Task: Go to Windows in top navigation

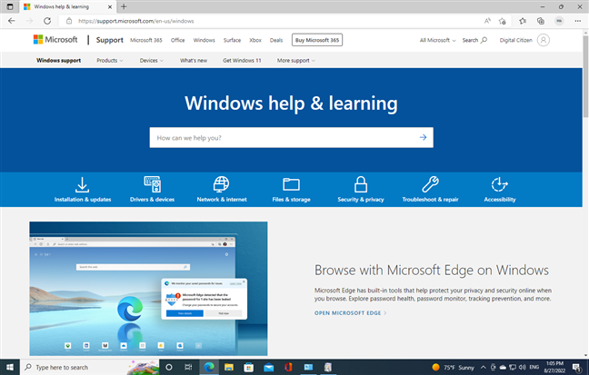Action: 204,40
